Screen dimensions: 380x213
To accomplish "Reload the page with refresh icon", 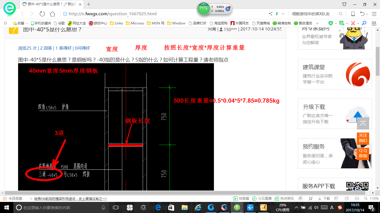I will click(x=42, y=14).
